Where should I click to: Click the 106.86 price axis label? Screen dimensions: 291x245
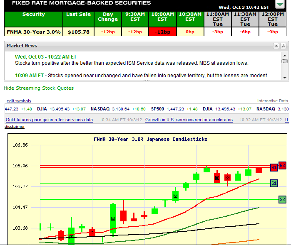tap(20, 145)
